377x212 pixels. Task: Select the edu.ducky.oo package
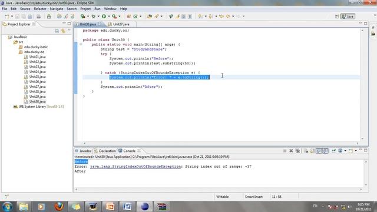[x=34, y=52]
